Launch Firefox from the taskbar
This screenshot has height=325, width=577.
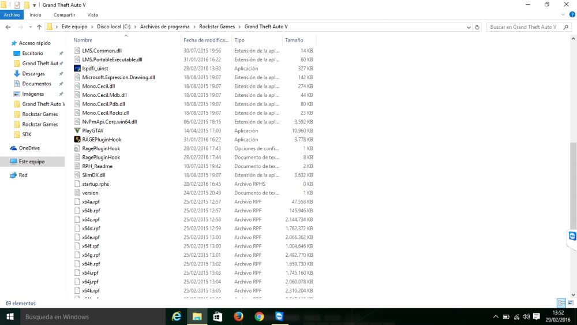pos(238,316)
